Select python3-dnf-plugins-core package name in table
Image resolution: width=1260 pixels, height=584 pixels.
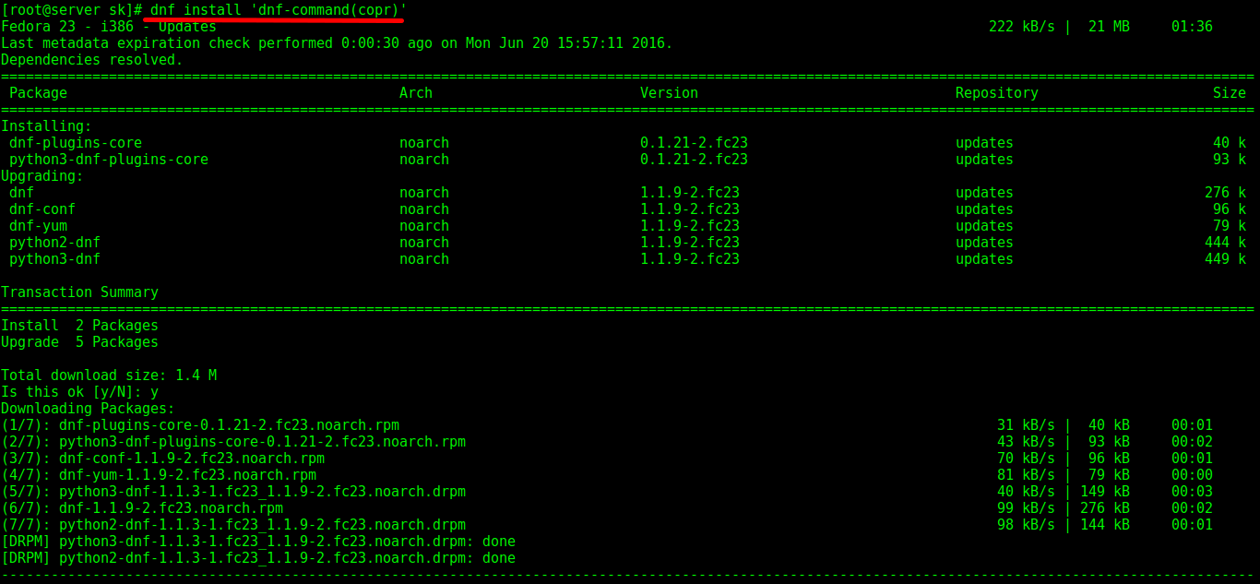(109, 160)
